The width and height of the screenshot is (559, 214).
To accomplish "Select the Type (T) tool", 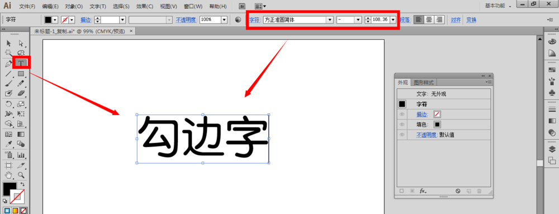I will [x=21, y=63].
